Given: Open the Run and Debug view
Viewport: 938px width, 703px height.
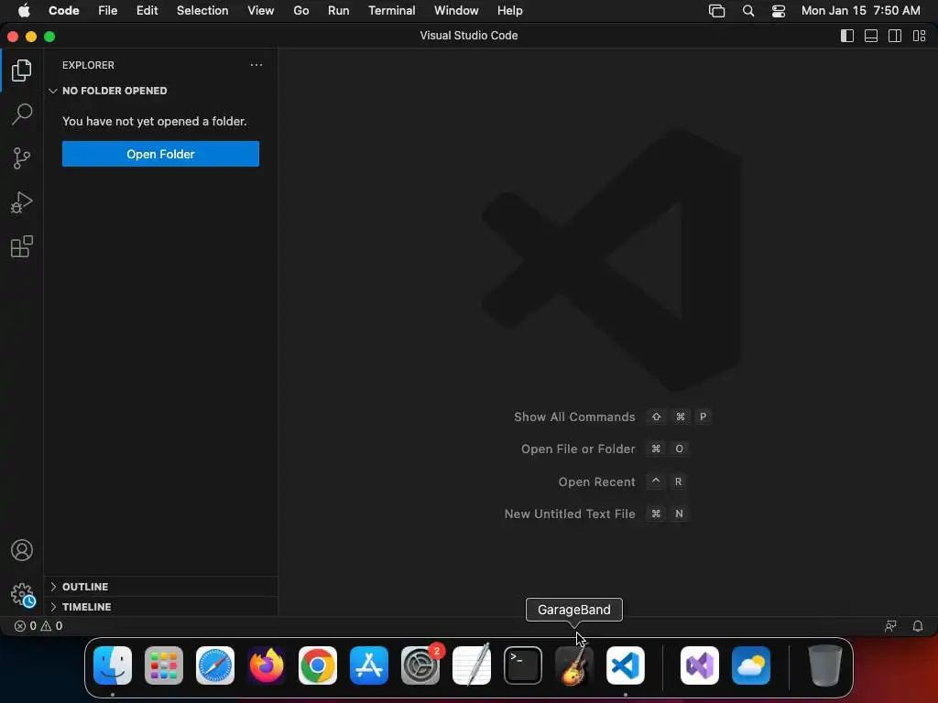Looking at the screenshot, I should pyautogui.click(x=22, y=202).
